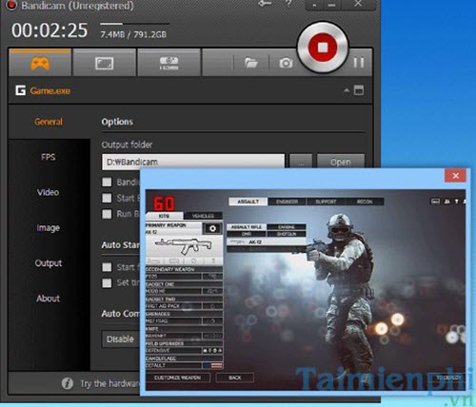The height and width of the screenshot is (407, 476).
Task: Open CAMOUFLAGE slot row
Action: [x=184, y=362]
